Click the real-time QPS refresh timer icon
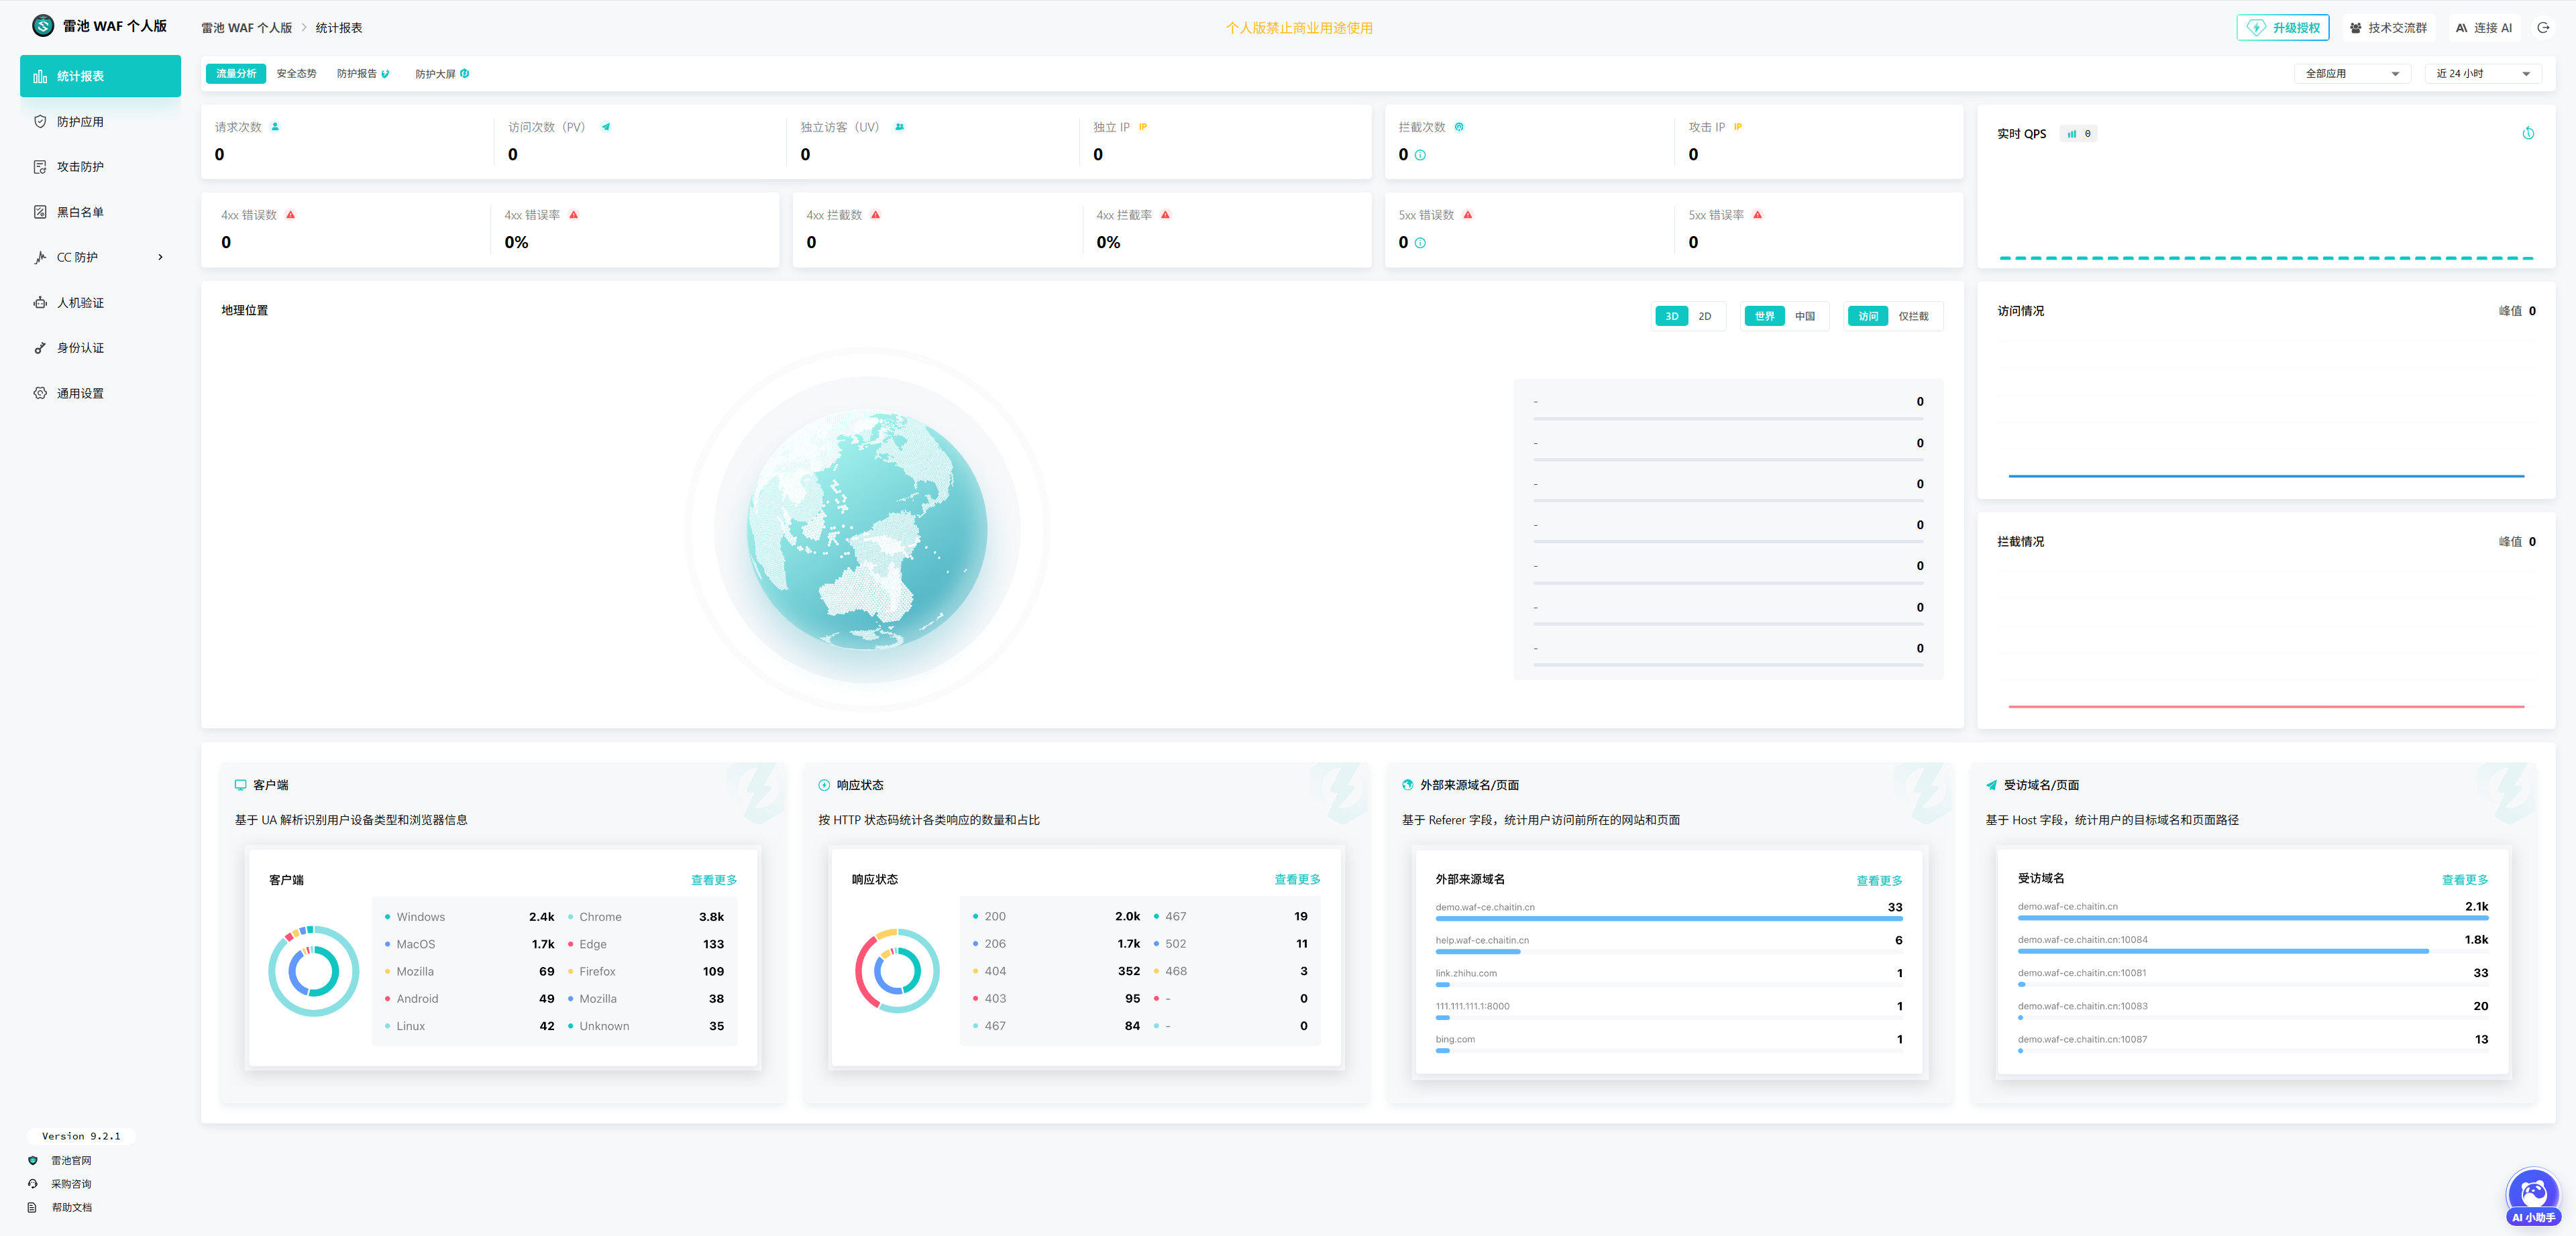2576x1236 pixels. [x=2528, y=134]
